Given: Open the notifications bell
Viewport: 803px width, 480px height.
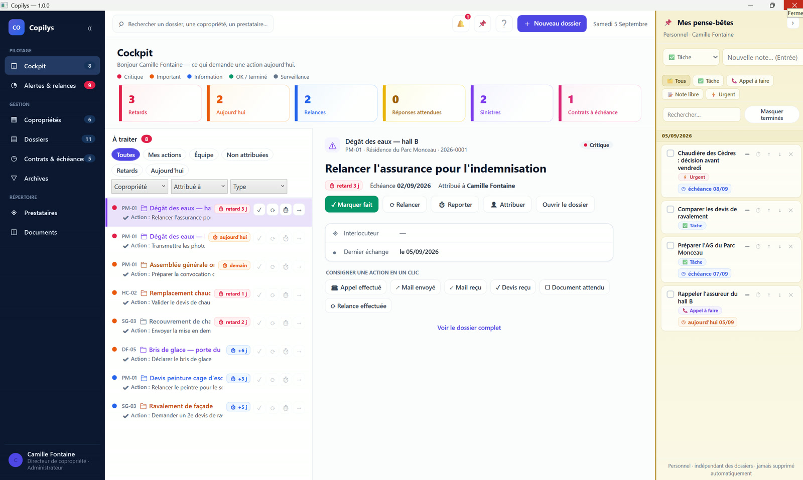Looking at the screenshot, I should 461,24.
